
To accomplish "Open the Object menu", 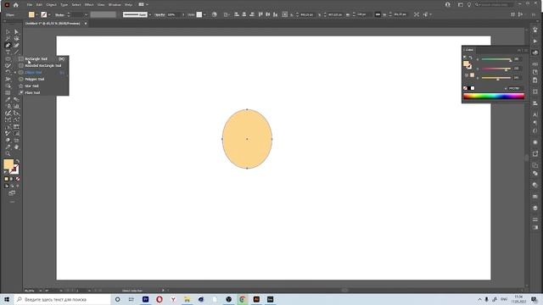I will (51, 5).
